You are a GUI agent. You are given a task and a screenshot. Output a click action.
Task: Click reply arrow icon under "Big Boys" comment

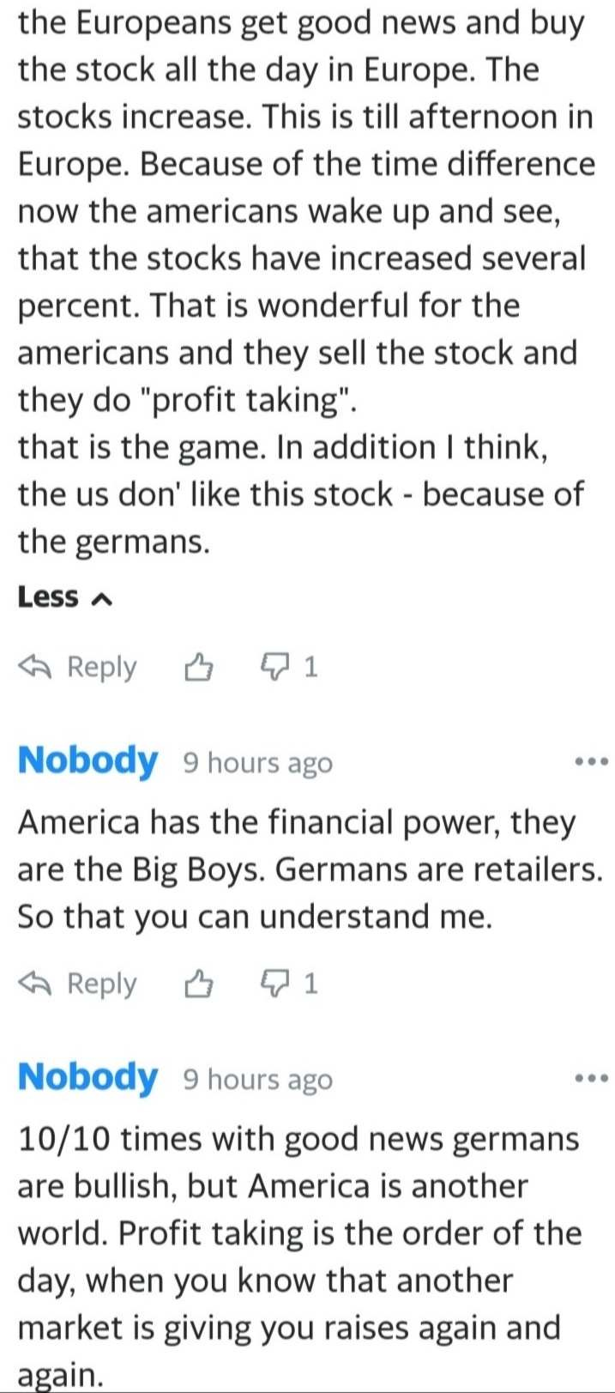pos(36,984)
